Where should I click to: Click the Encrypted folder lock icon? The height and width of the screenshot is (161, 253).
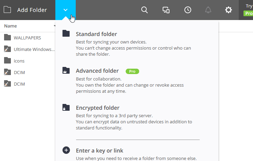click(x=66, y=107)
